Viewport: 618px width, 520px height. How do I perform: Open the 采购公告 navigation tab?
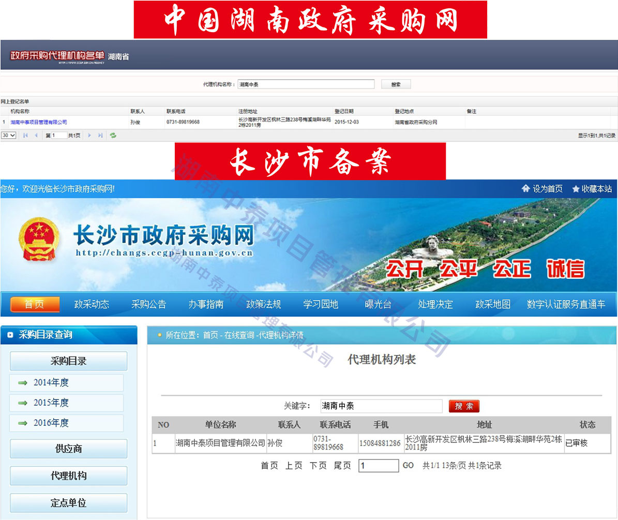(148, 304)
